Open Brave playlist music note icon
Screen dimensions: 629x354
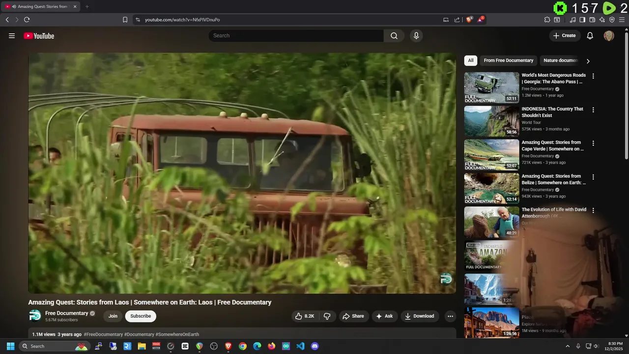572,20
